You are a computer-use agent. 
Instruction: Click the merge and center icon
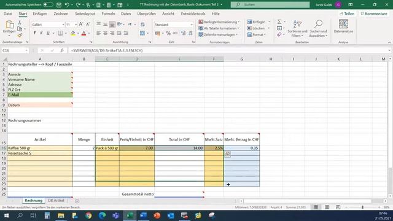(142, 33)
